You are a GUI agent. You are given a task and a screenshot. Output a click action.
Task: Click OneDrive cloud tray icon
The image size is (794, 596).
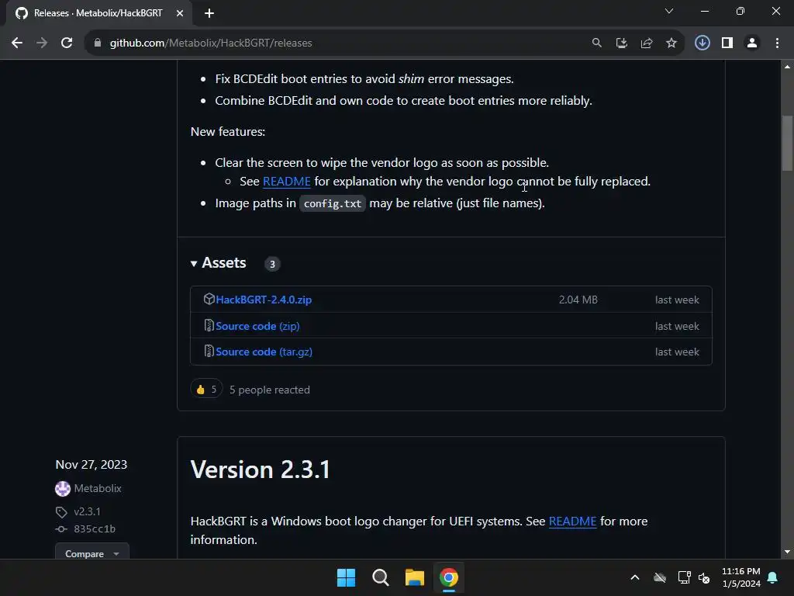pyautogui.click(x=659, y=577)
